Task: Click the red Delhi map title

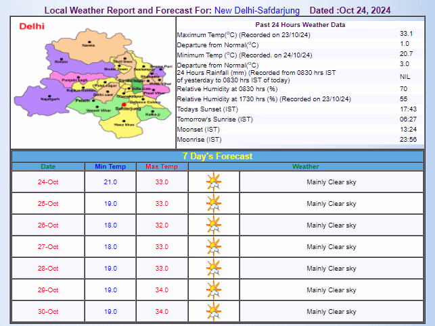Action: tap(32, 26)
